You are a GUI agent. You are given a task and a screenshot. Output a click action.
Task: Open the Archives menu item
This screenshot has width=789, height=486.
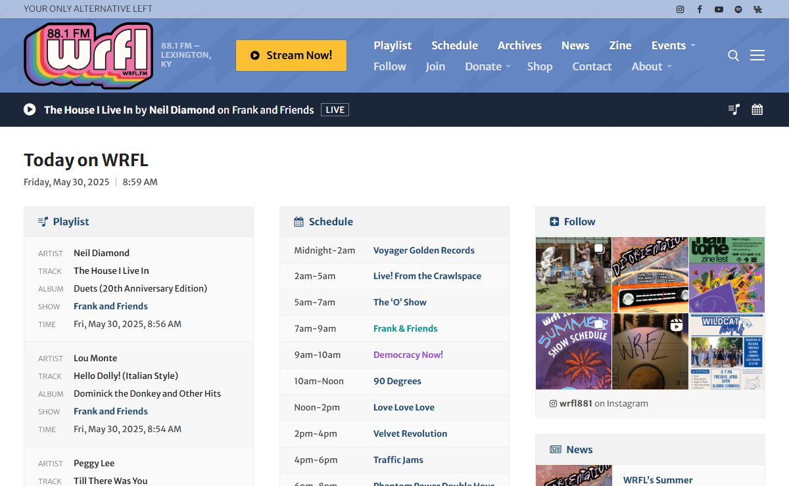pos(519,45)
